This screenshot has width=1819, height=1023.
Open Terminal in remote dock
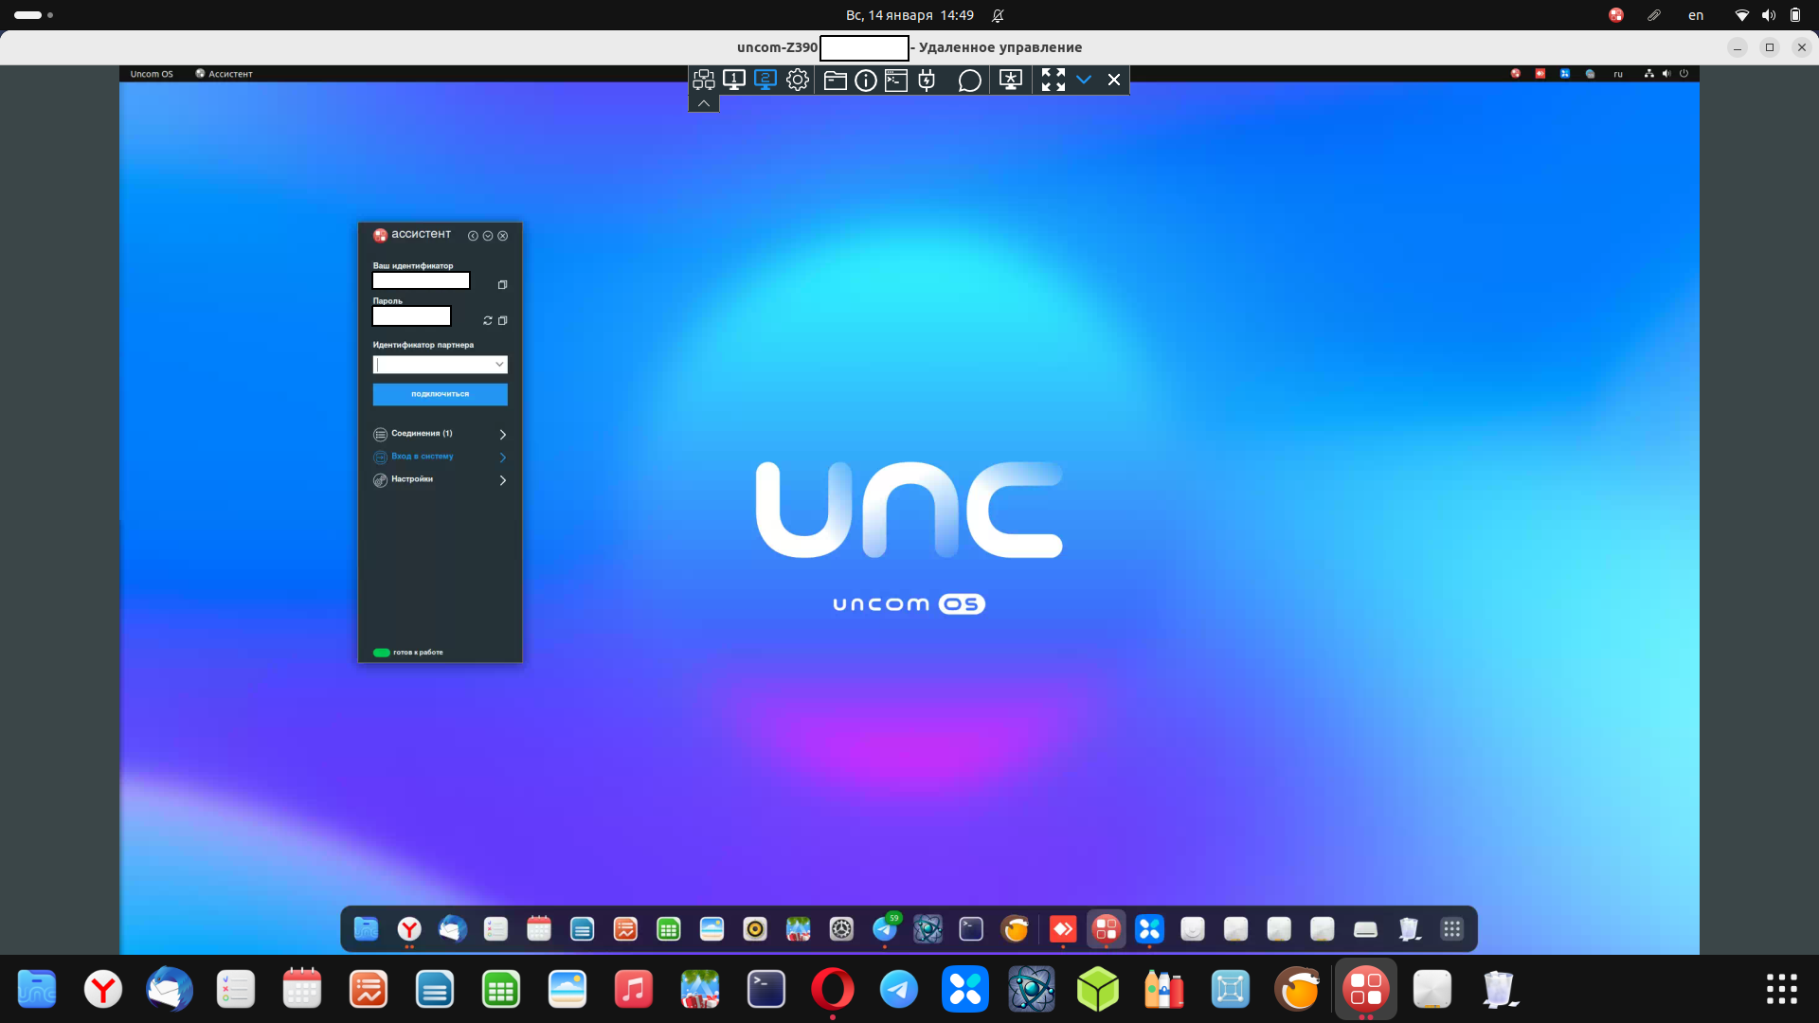[x=971, y=929]
